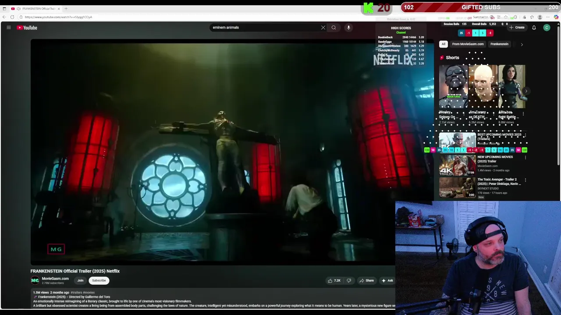
Task: Open the tab actions menu icon
Action: point(4,9)
